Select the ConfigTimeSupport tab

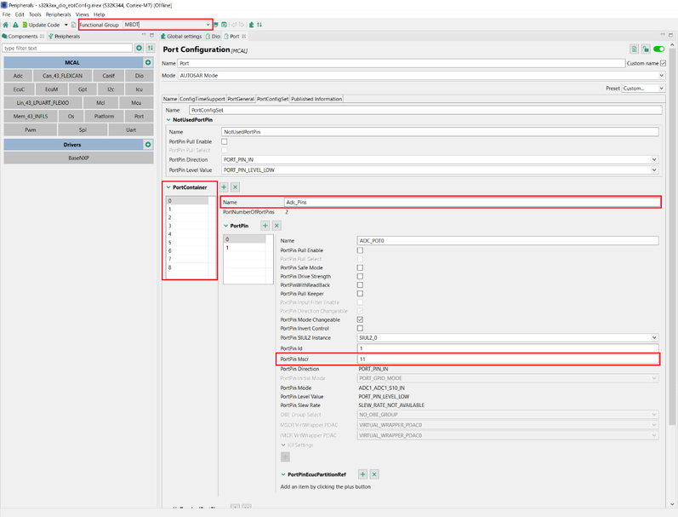(202, 99)
